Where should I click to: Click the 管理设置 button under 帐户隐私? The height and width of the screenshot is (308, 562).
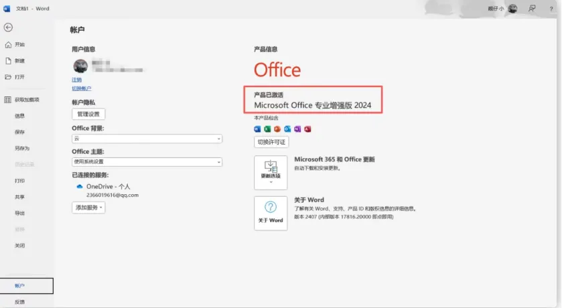click(88, 114)
